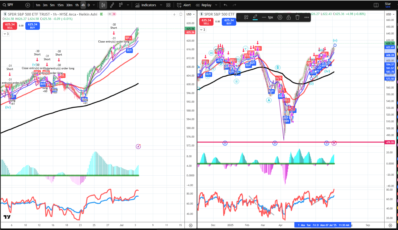Collapse the left chart indicator legend (3)
The image size is (398, 230).
pyautogui.click(x=6, y=34)
